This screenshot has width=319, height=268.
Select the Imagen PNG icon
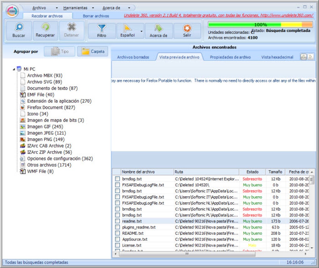[23, 139]
